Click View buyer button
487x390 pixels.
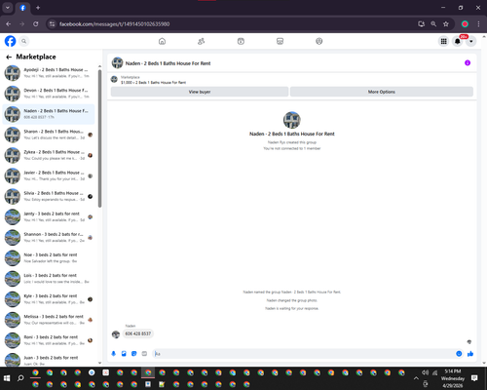coord(200,92)
